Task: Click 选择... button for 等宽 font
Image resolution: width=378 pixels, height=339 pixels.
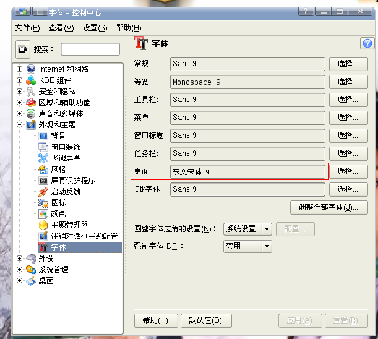Action: click(348, 82)
